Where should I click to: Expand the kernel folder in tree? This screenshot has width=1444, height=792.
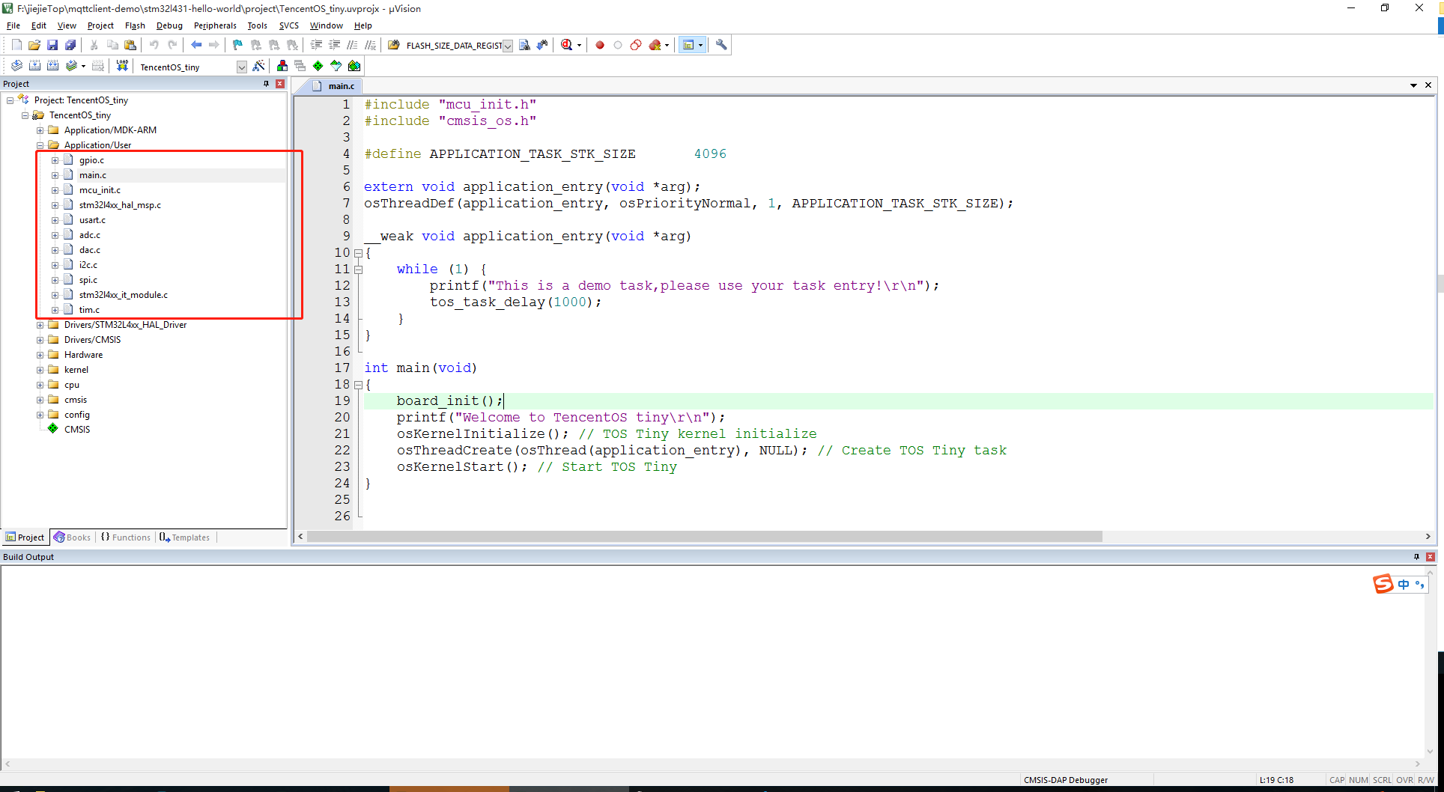coord(40,370)
